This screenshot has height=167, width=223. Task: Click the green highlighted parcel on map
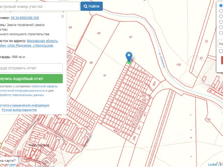point(129,62)
